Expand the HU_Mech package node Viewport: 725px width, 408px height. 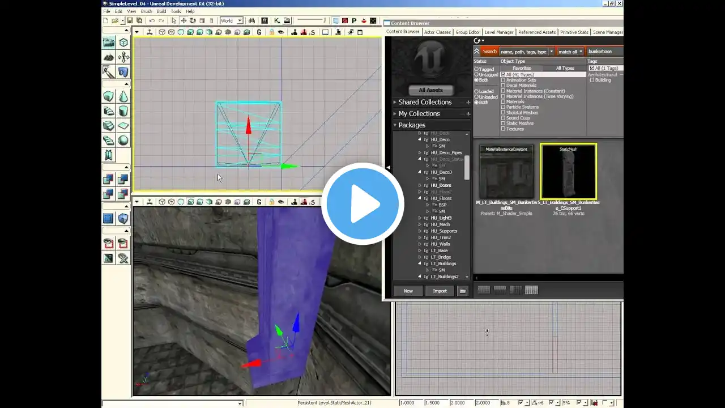420,224
